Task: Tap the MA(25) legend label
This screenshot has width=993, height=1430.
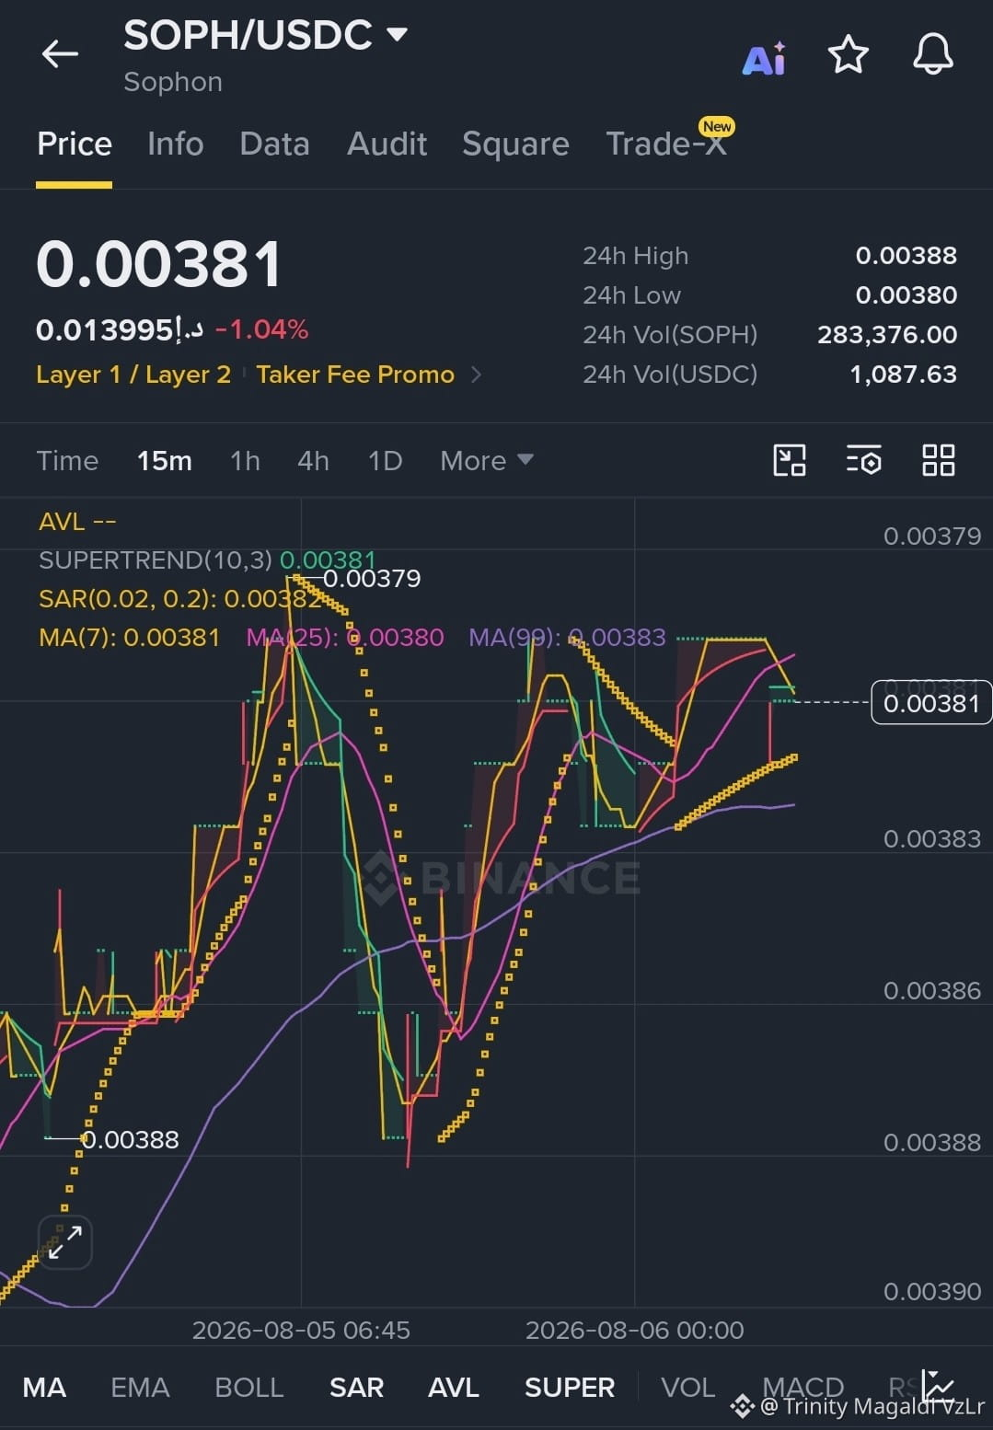Action: (x=345, y=637)
